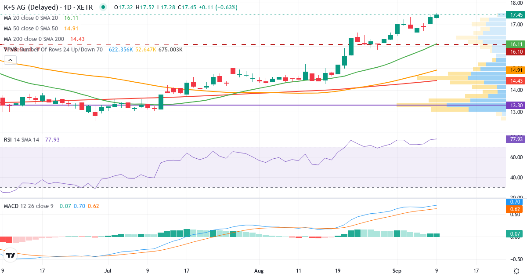Click the VPVR up volume 622.356K value
Screen dimensions: 527x277
click(x=120, y=50)
